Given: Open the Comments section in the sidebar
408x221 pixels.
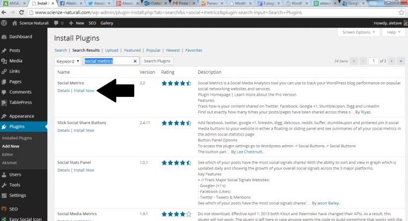Looking at the screenshot, I should coord(20,92).
